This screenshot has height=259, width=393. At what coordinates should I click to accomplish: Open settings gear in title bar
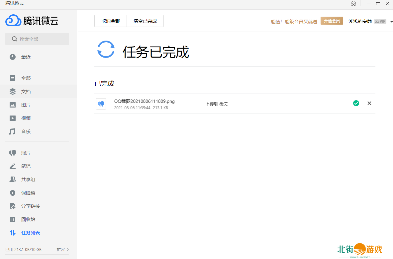(353, 4)
